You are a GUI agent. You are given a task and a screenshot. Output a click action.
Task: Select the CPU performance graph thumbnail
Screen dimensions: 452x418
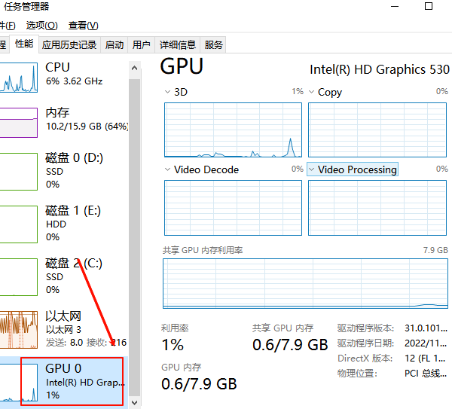(x=19, y=78)
